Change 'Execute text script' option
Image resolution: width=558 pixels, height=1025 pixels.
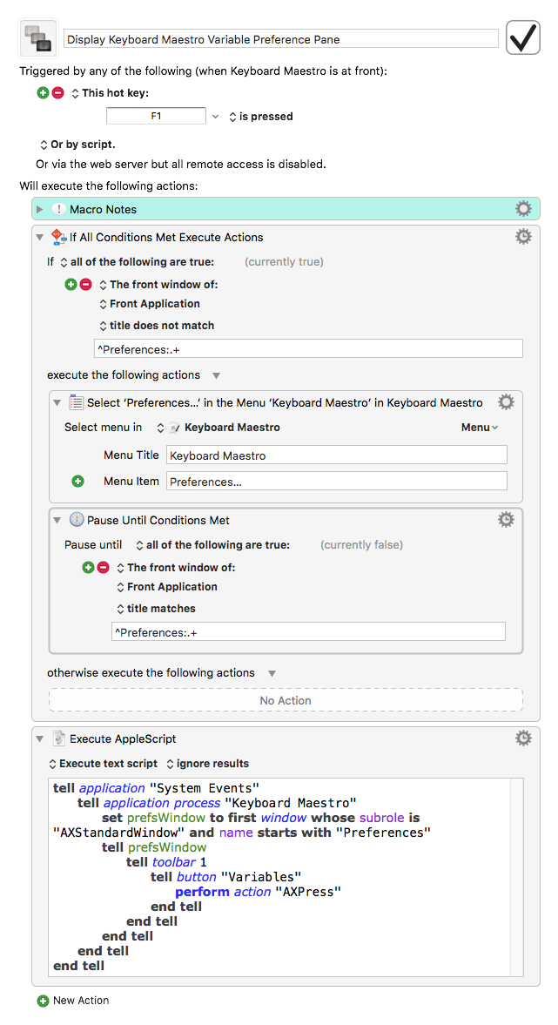(104, 764)
